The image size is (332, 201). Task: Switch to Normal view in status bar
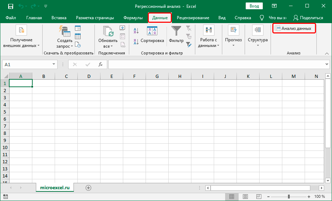pyautogui.click(x=232, y=196)
